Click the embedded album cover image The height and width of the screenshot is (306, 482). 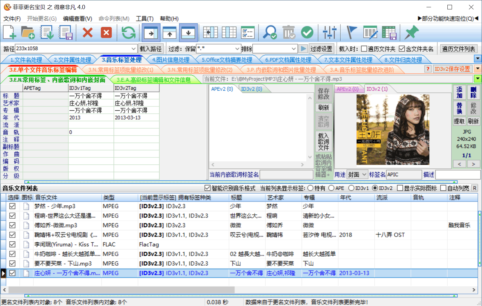[x=393, y=129]
